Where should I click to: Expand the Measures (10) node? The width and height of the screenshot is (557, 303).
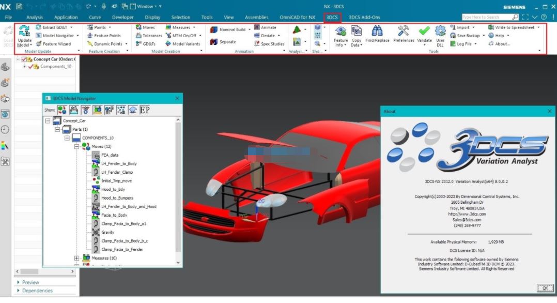[x=75, y=257]
